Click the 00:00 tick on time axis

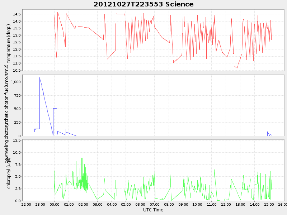55,205
